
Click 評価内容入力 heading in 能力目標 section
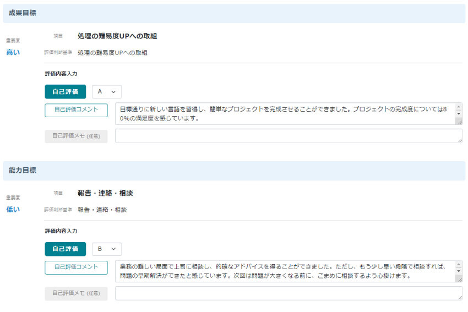tap(61, 231)
